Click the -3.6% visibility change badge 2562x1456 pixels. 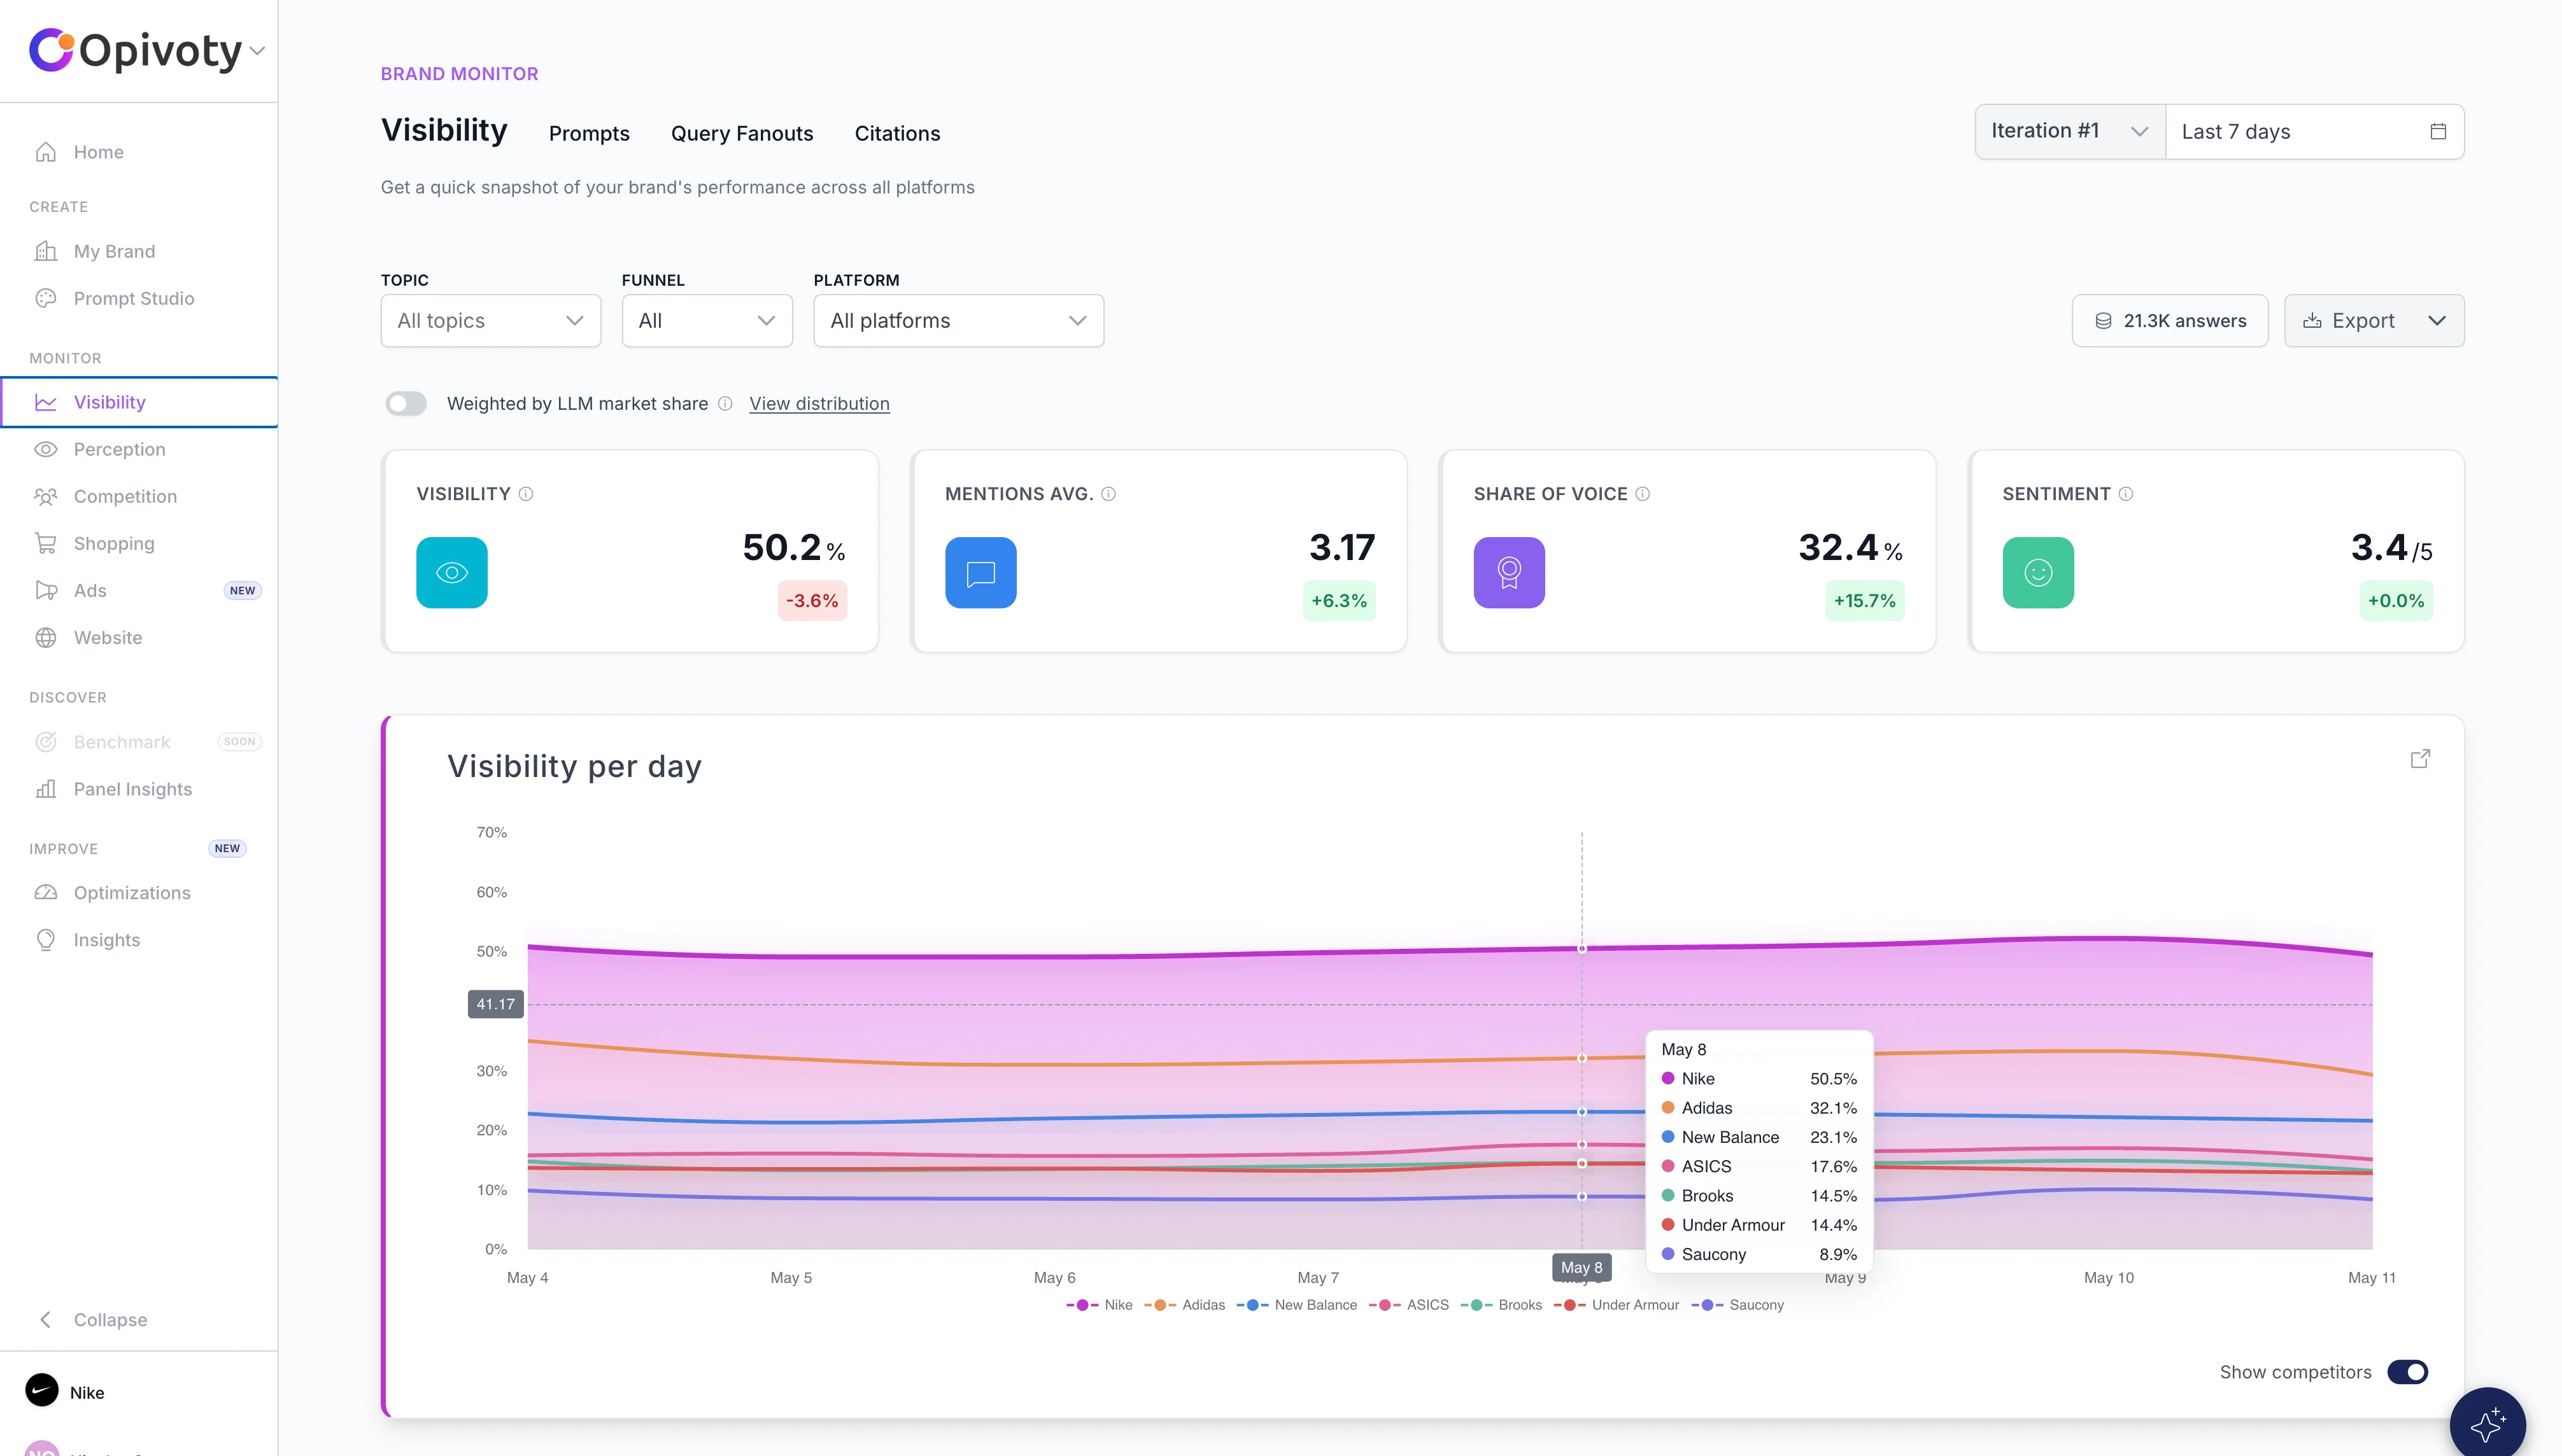(812, 601)
